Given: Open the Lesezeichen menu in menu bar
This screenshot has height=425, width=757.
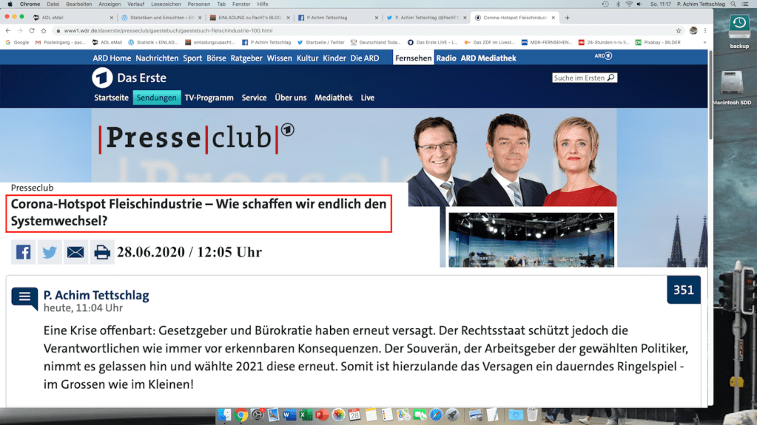Looking at the screenshot, I should [x=166, y=4].
